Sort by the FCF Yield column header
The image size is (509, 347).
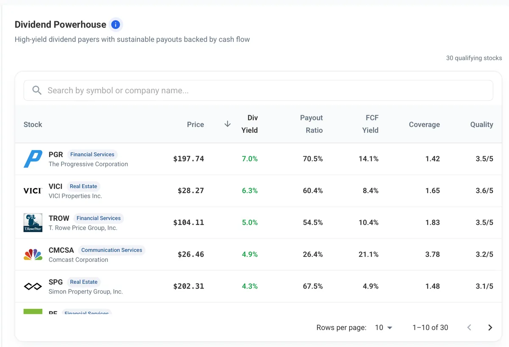(370, 124)
